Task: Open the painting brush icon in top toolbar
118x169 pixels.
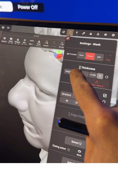Action: [x=84, y=33]
